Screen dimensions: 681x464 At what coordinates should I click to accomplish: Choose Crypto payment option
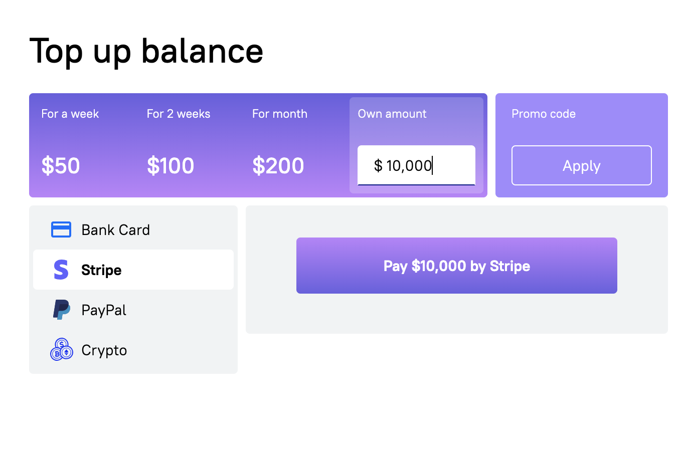pyautogui.click(x=133, y=350)
